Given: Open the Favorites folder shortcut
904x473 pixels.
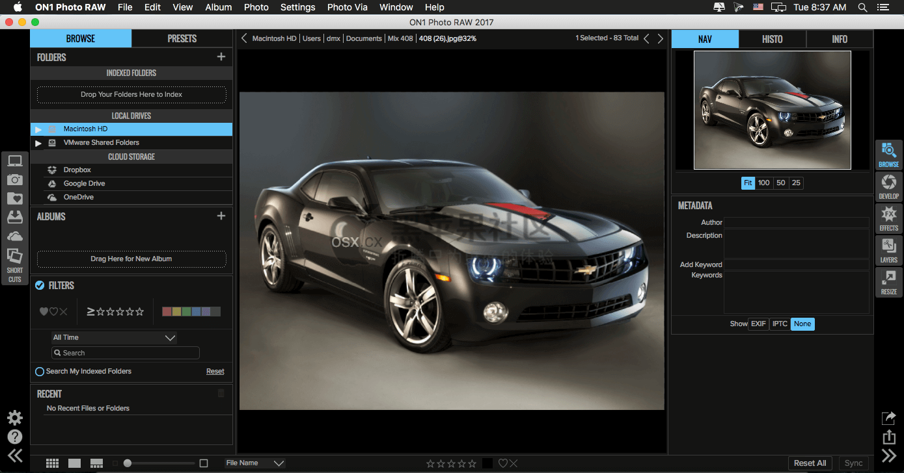Looking at the screenshot, I should coord(14,198).
